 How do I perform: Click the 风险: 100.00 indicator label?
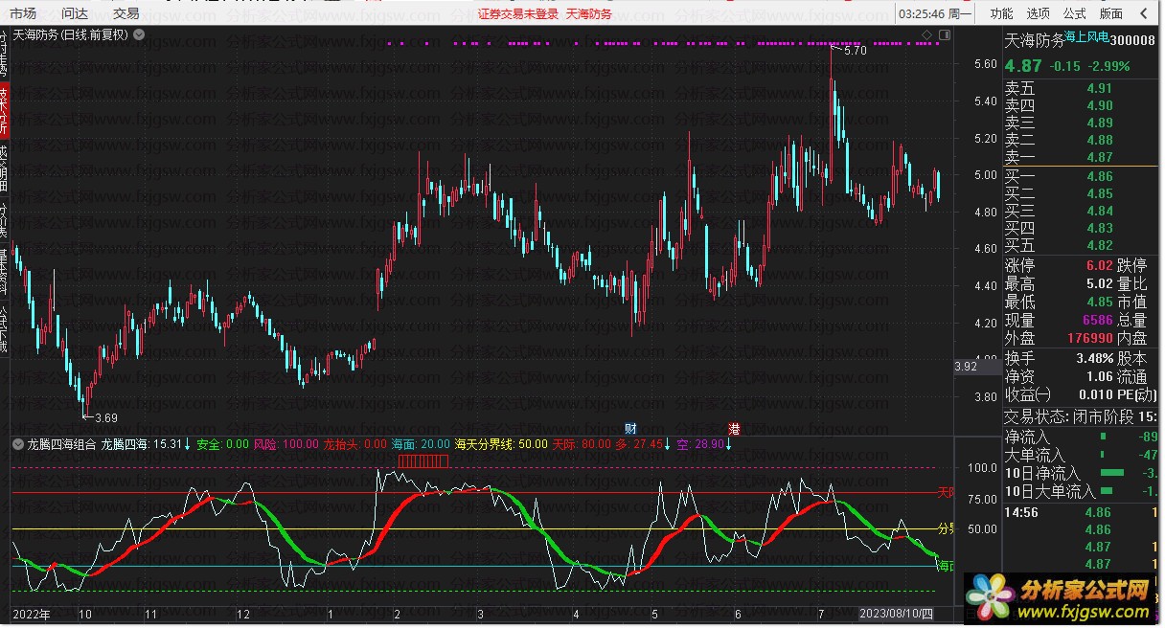point(286,444)
